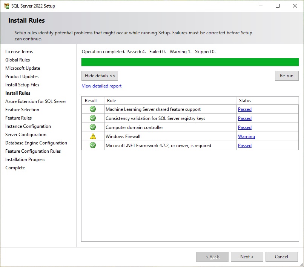This screenshot has height=267, width=304.
Task: Click green check icon for Computer domain controller
Action: [93, 127]
